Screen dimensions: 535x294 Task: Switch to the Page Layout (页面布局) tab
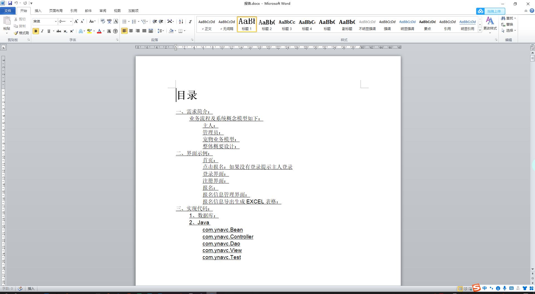coord(56,11)
